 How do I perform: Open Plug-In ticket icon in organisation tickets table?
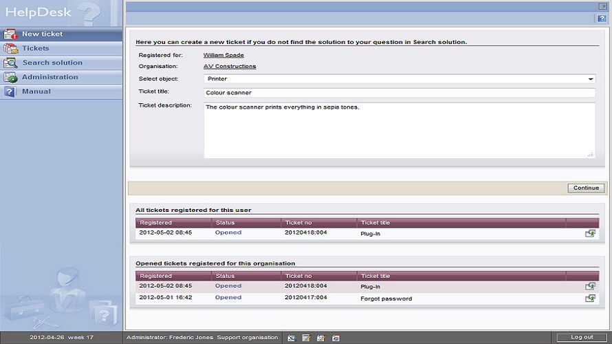590,287
